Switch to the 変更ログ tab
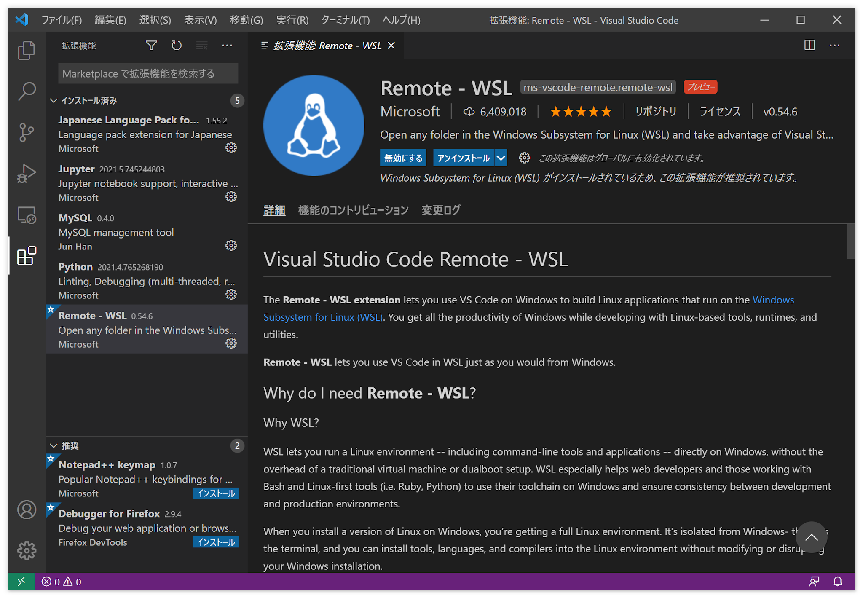The width and height of the screenshot is (863, 598). tap(440, 210)
